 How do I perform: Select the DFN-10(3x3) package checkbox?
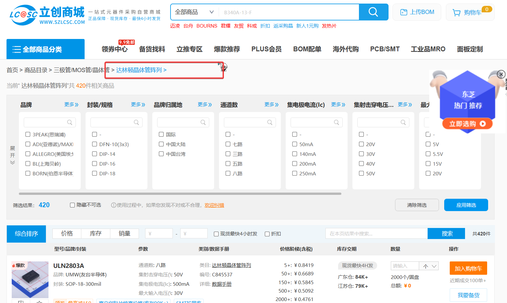pyautogui.click(x=95, y=144)
